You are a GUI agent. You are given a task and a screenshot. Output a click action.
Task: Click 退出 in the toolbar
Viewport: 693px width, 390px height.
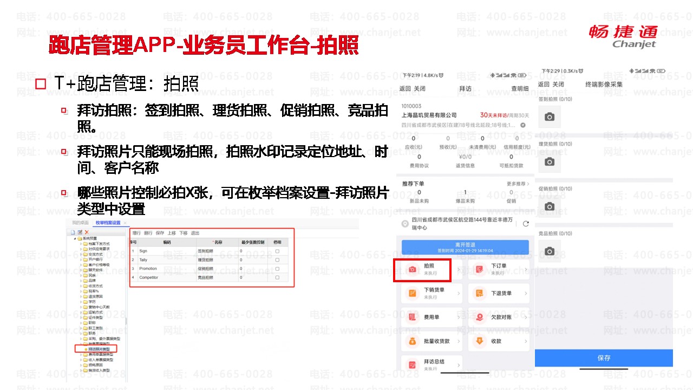pos(195,233)
